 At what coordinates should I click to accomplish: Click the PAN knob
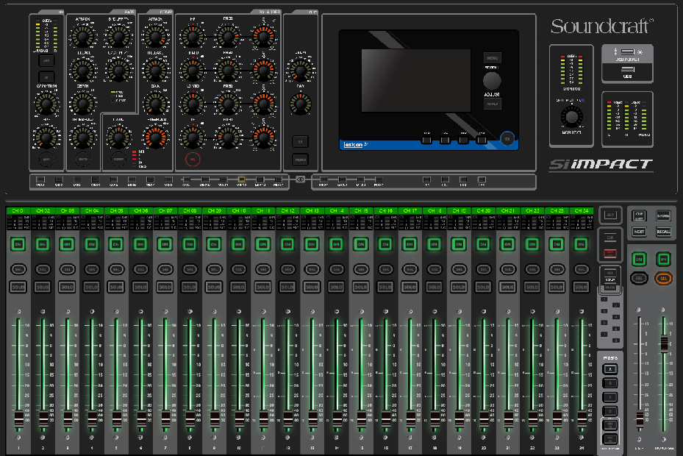pyautogui.click(x=300, y=104)
